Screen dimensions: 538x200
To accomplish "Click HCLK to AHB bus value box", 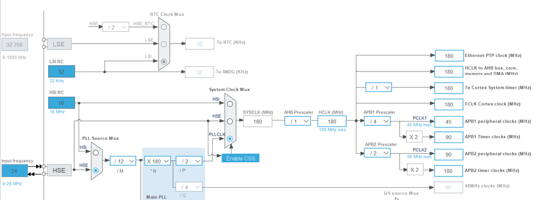I will coord(449,72).
